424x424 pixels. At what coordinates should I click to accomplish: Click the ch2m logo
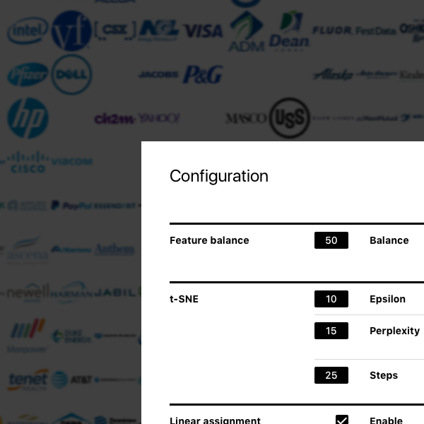114,119
